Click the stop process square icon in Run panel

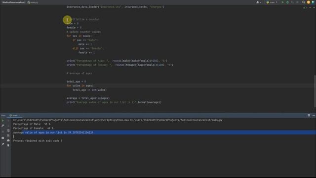coord(3,132)
